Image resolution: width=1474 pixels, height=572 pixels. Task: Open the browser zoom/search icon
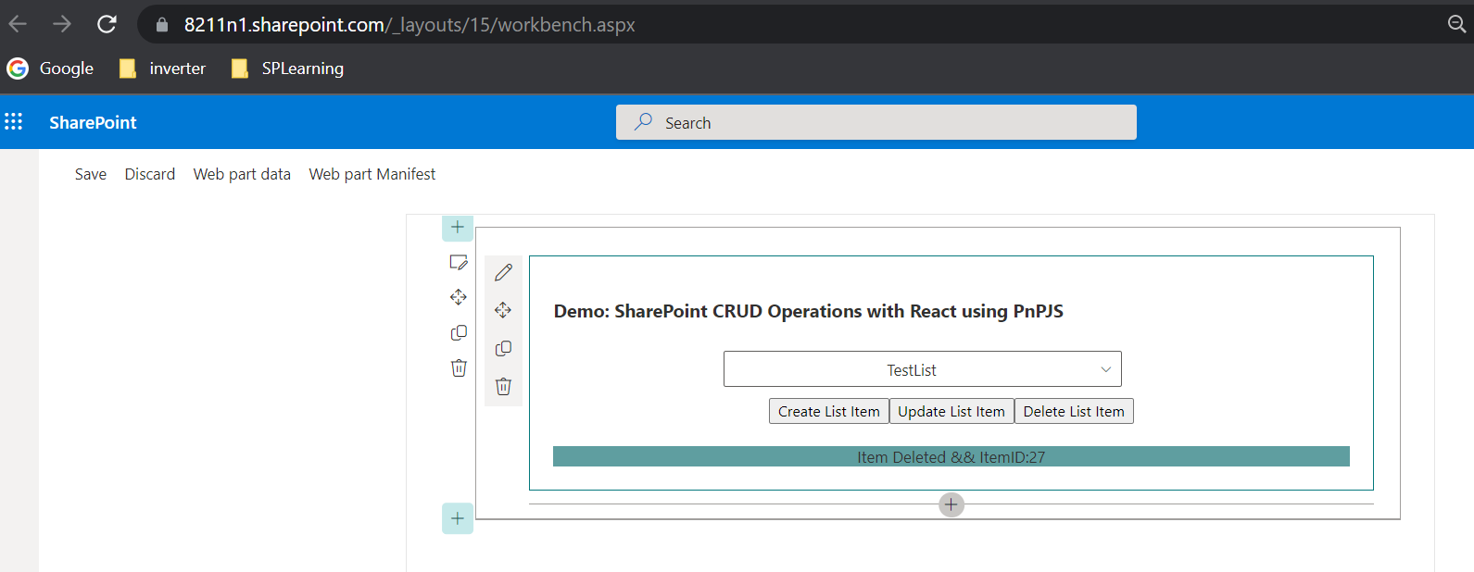tap(1457, 24)
